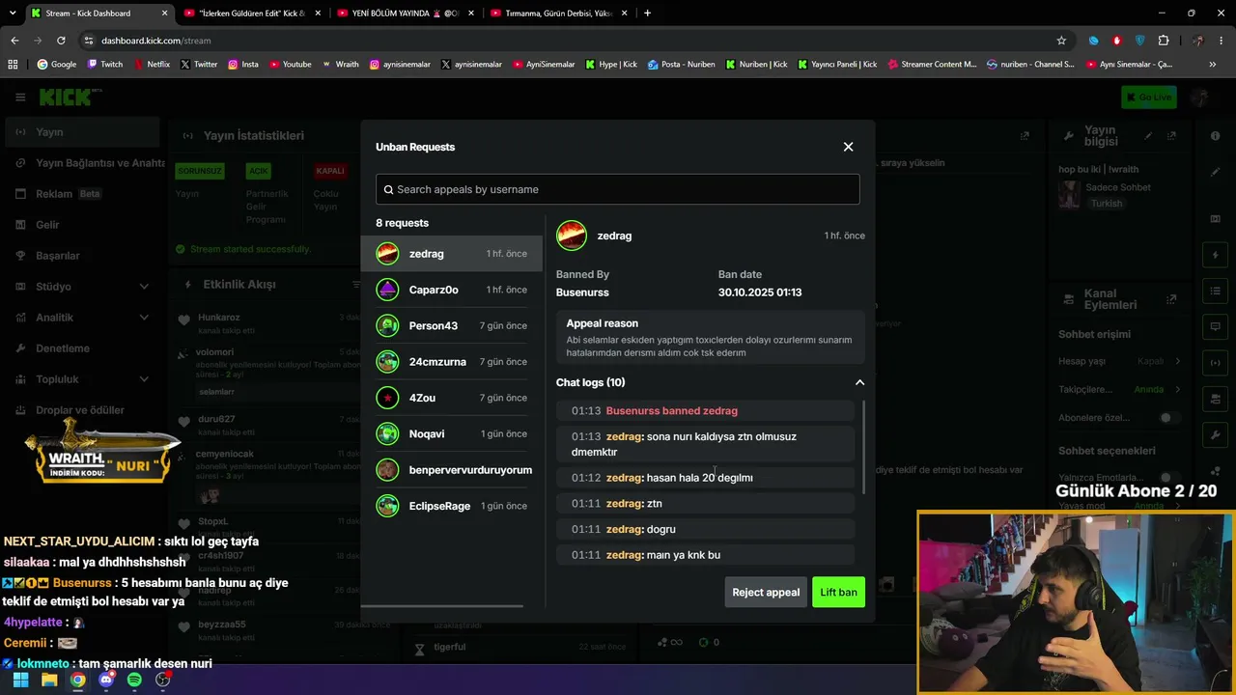Lift the ban on zedrag
The width and height of the screenshot is (1236, 695).
(x=838, y=592)
